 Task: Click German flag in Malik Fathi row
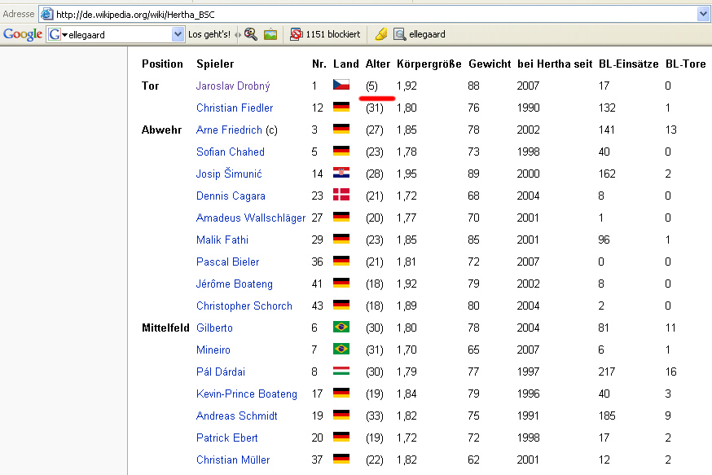[341, 239]
